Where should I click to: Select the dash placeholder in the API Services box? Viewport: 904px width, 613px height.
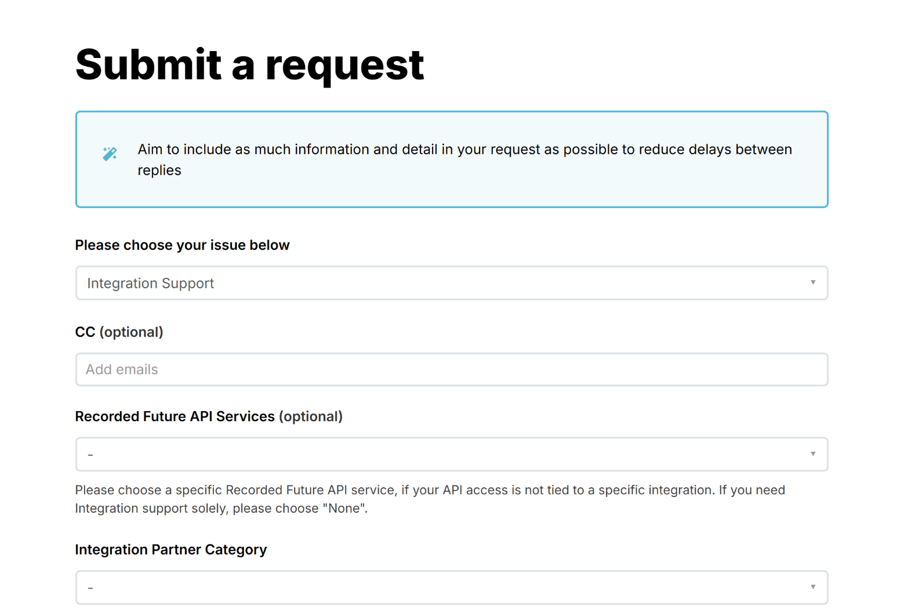90,454
